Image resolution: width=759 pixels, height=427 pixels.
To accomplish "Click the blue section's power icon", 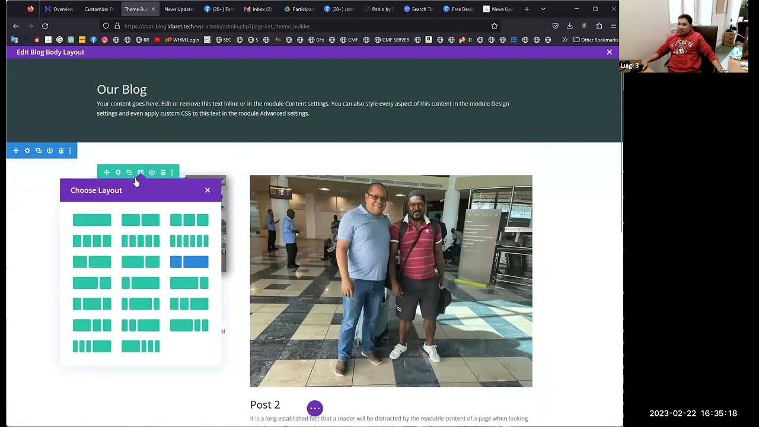I will (x=50, y=151).
